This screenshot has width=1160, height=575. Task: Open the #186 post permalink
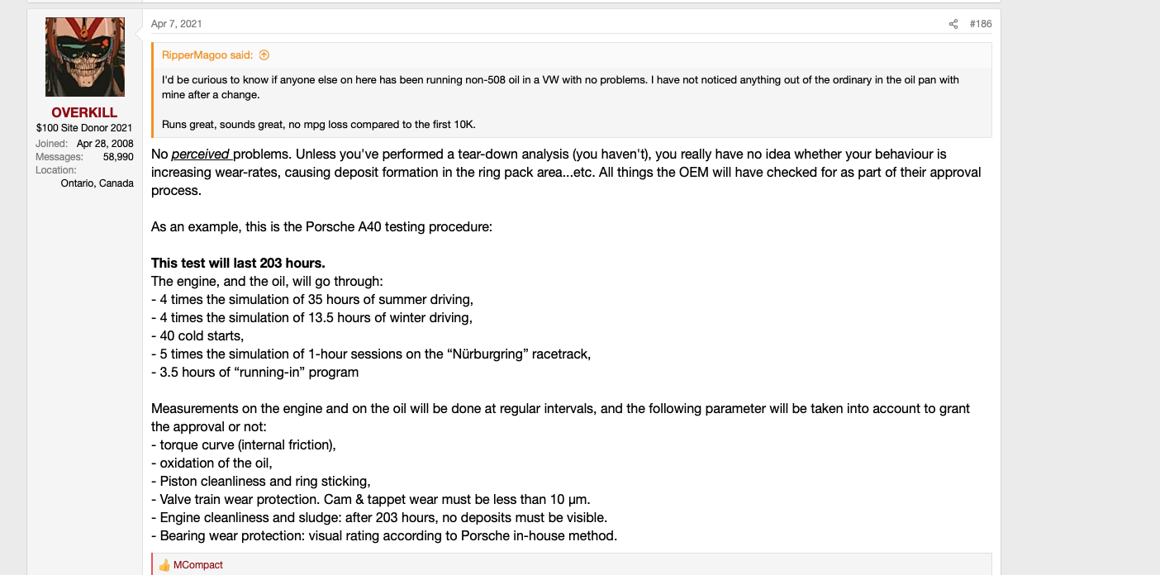[981, 24]
